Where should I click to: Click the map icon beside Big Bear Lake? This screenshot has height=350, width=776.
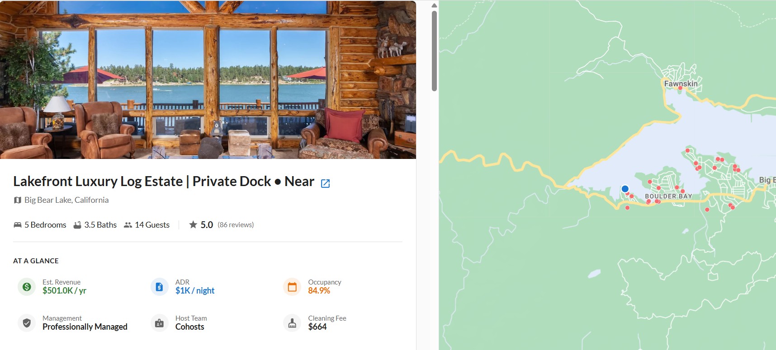pos(18,200)
